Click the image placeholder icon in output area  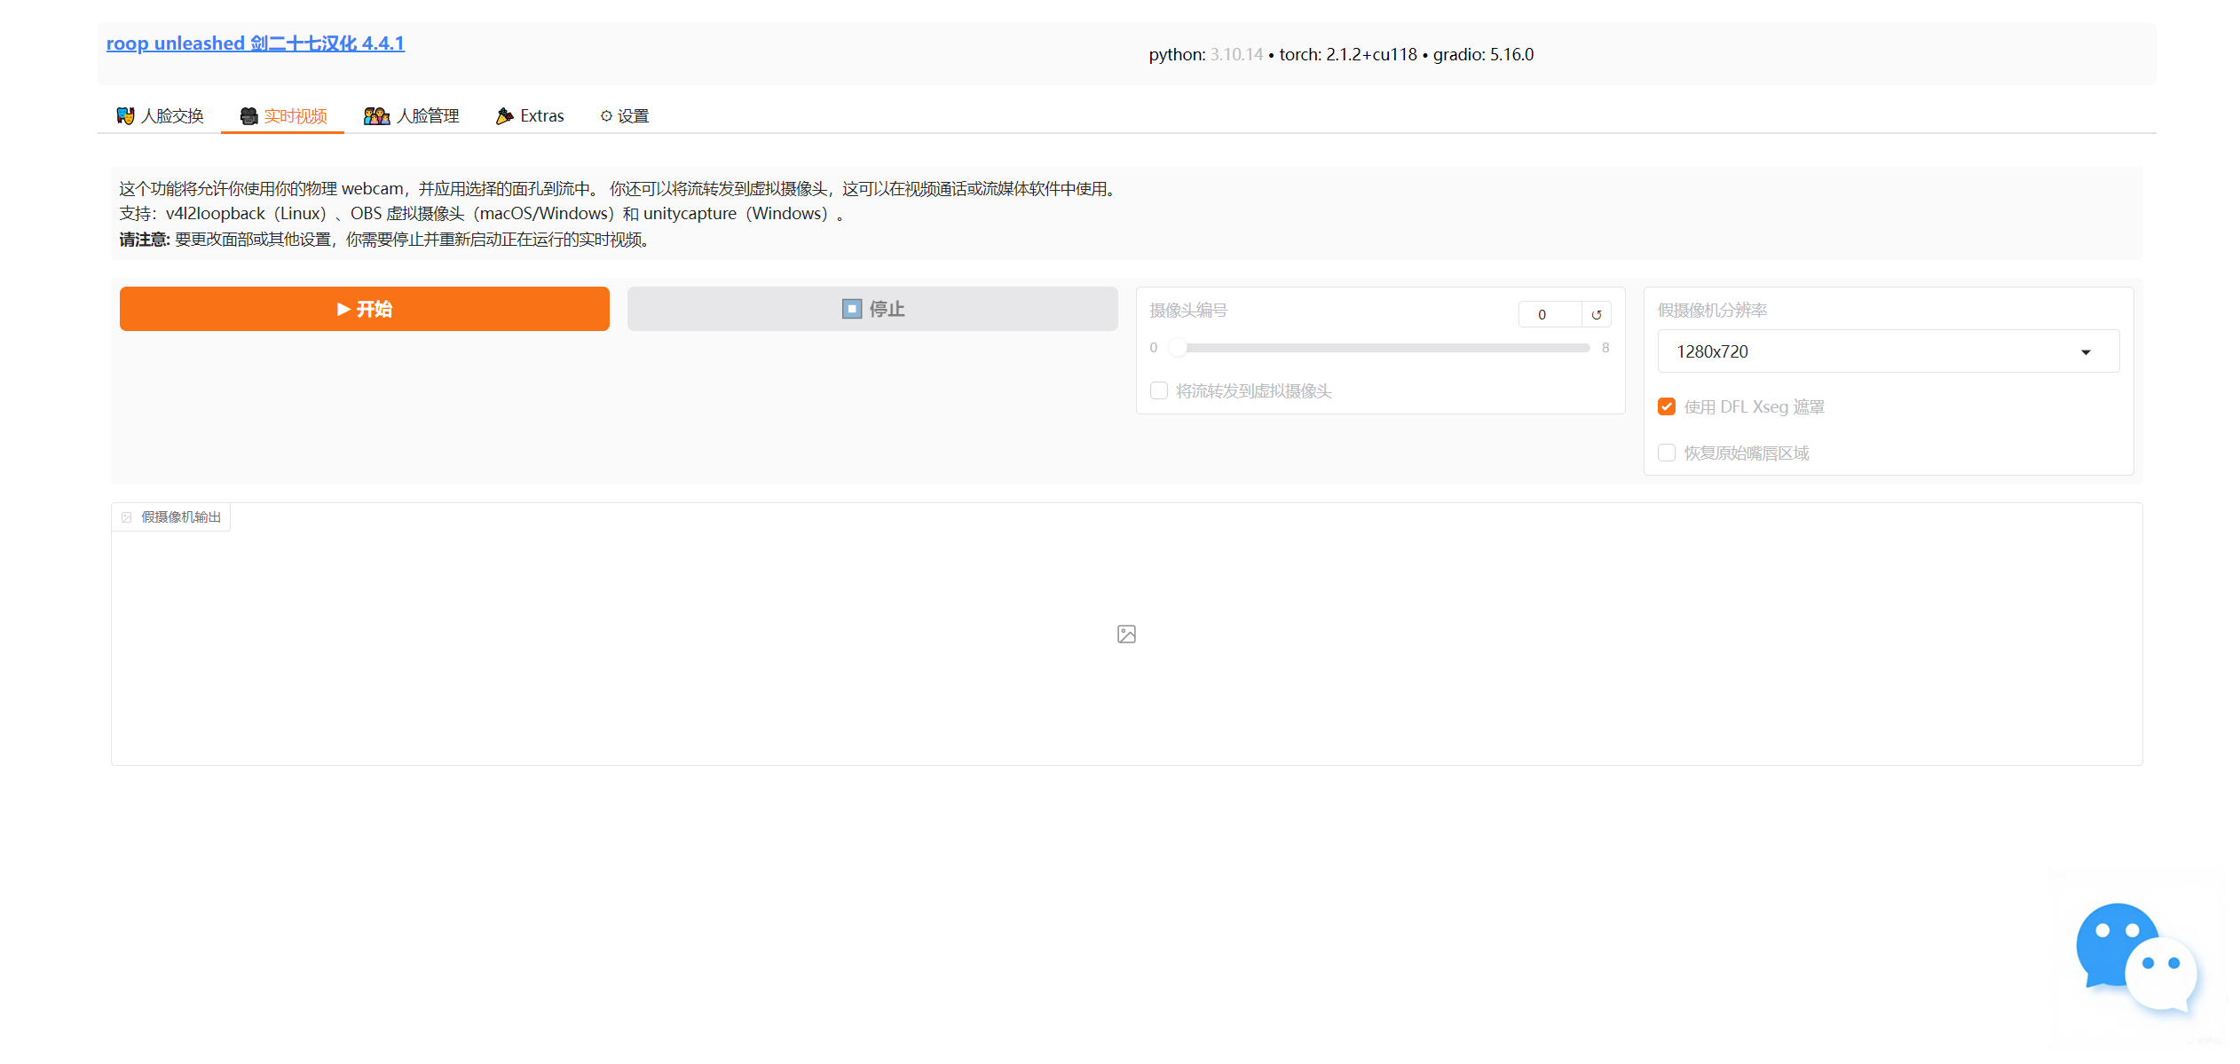click(x=1125, y=634)
